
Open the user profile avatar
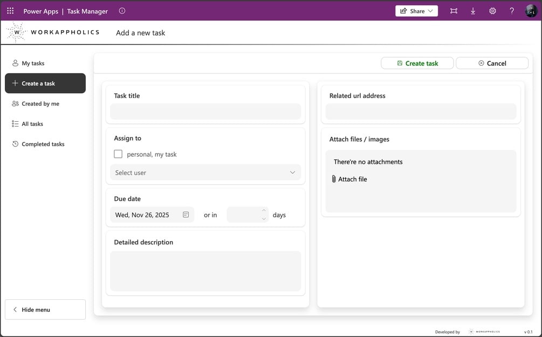tap(531, 11)
